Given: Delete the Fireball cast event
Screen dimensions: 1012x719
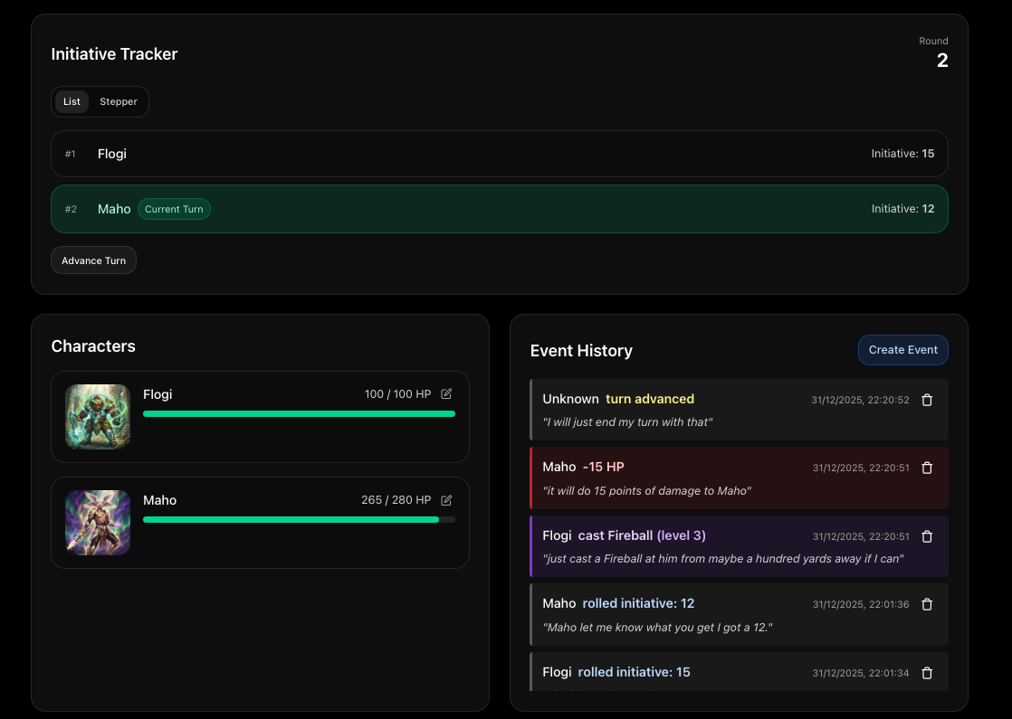Looking at the screenshot, I should [x=927, y=536].
